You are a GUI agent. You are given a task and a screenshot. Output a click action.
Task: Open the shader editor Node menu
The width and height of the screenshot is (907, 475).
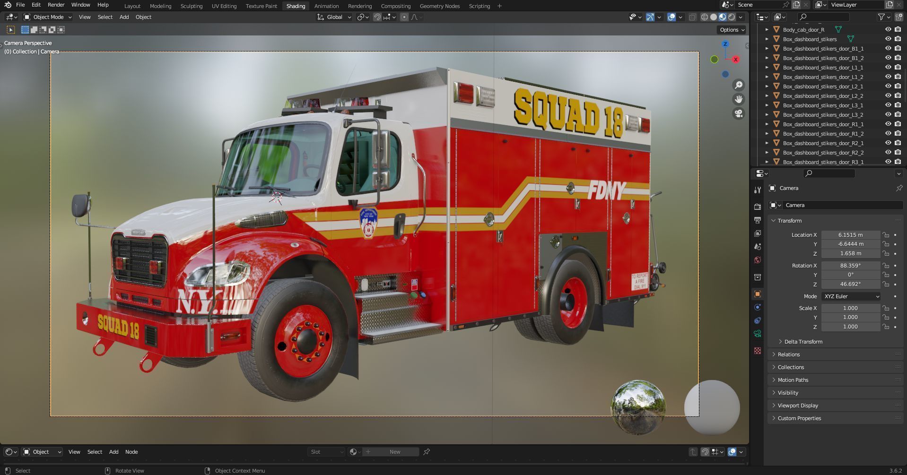point(131,452)
